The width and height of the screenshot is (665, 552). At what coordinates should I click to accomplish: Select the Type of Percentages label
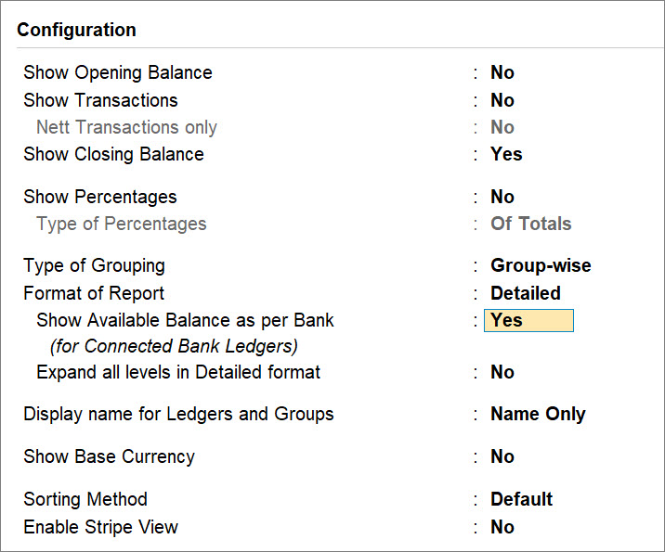click(122, 225)
